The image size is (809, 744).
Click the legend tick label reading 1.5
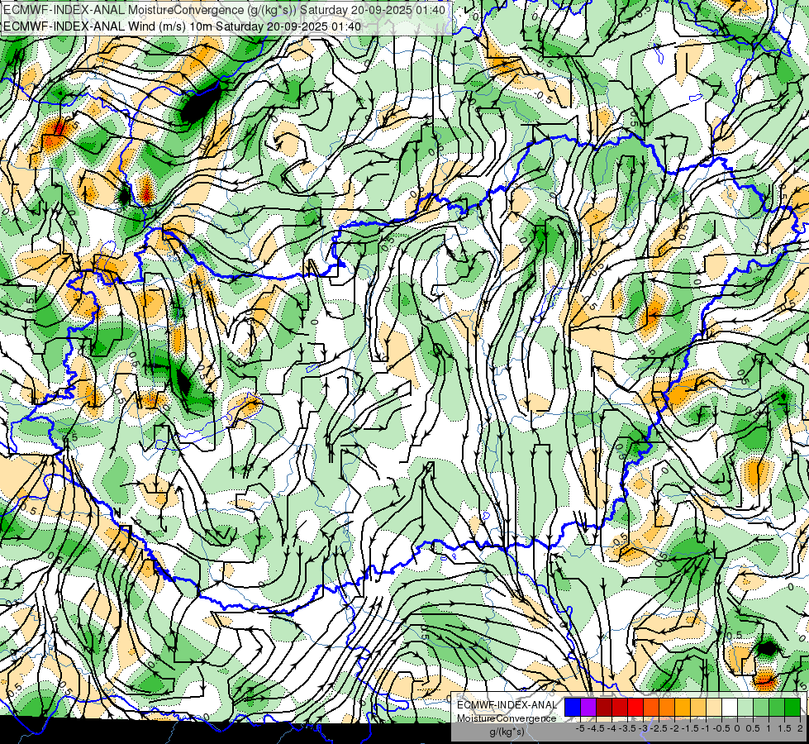[x=784, y=728]
